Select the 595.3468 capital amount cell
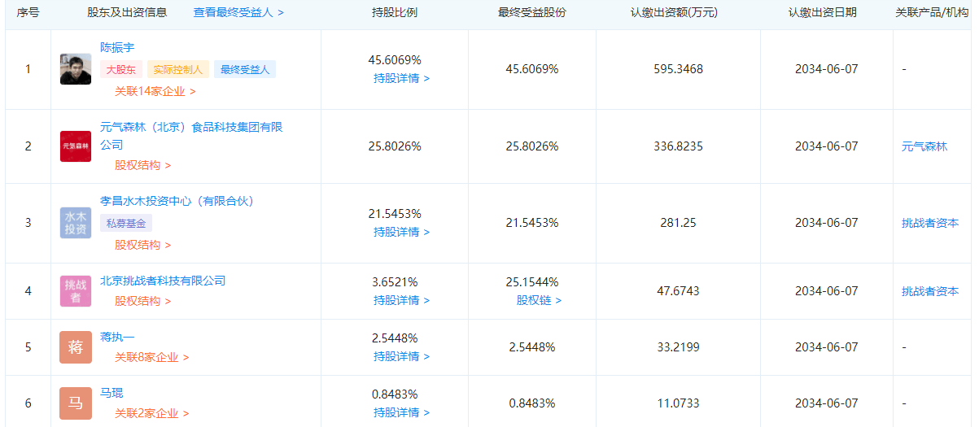This screenshot has height=427, width=979. [678, 69]
